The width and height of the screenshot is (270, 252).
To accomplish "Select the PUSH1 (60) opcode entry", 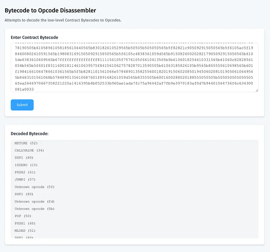I will coord(25,223).
